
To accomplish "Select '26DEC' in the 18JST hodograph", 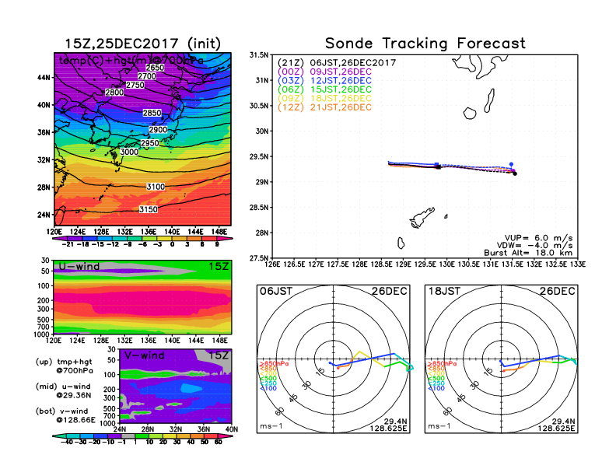I will point(558,291).
